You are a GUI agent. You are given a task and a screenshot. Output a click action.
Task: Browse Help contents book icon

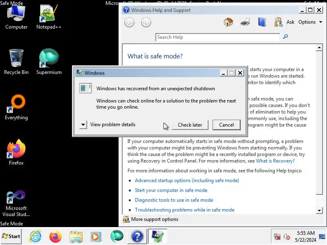262,22
